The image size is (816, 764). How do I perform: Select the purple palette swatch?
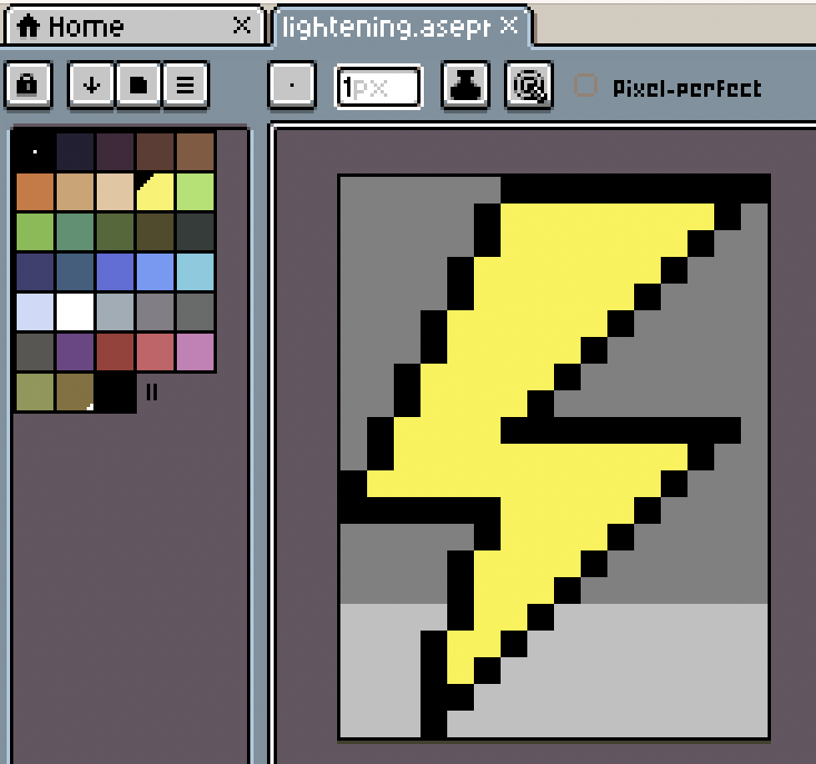(75, 352)
